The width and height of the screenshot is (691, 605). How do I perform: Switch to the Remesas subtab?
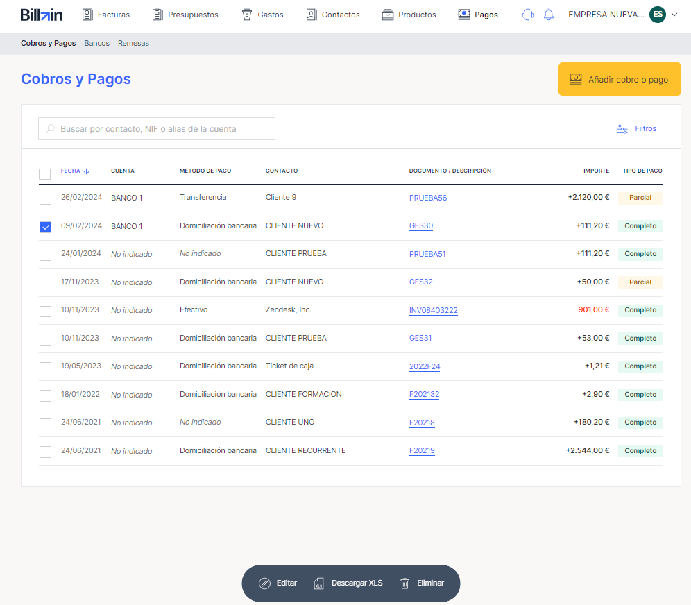click(133, 43)
